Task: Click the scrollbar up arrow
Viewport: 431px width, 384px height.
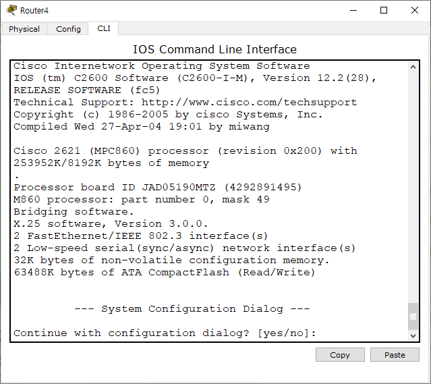Action: point(413,67)
